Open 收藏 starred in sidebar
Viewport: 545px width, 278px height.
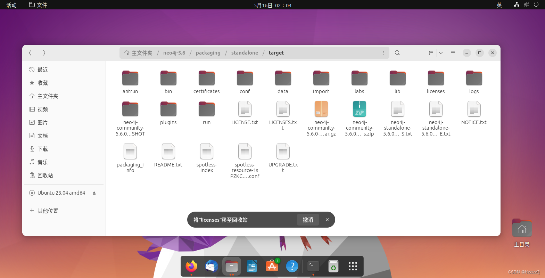[64, 83]
